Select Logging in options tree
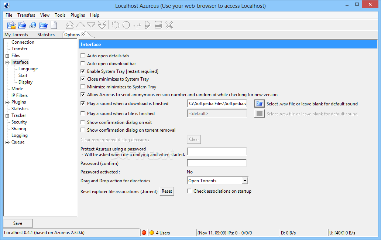 coord(20,135)
